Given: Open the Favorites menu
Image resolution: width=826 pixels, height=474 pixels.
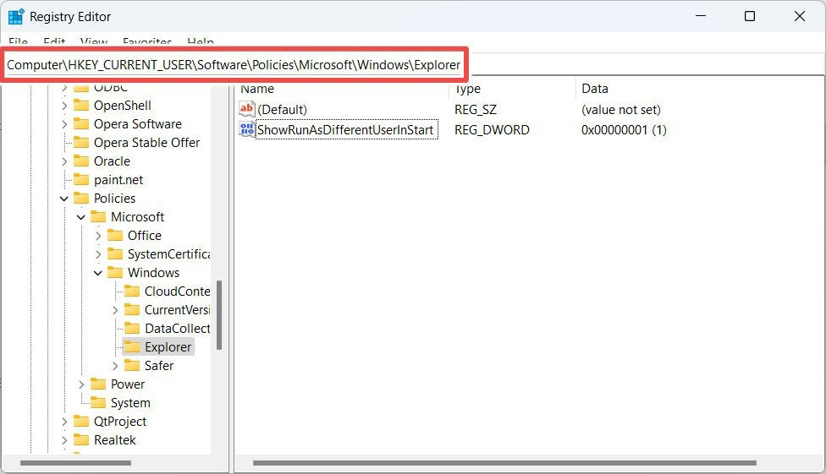Looking at the screenshot, I should (x=147, y=41).
